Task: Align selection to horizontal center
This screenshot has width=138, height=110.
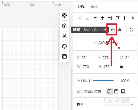Action: (102, 18)
